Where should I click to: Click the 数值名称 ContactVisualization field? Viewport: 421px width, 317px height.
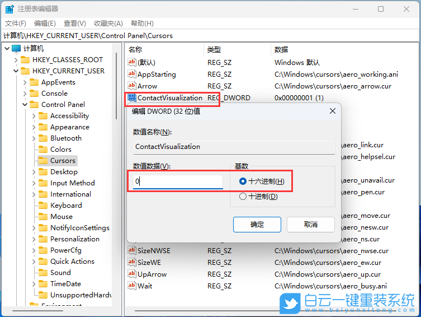click(x=234, y=147)
